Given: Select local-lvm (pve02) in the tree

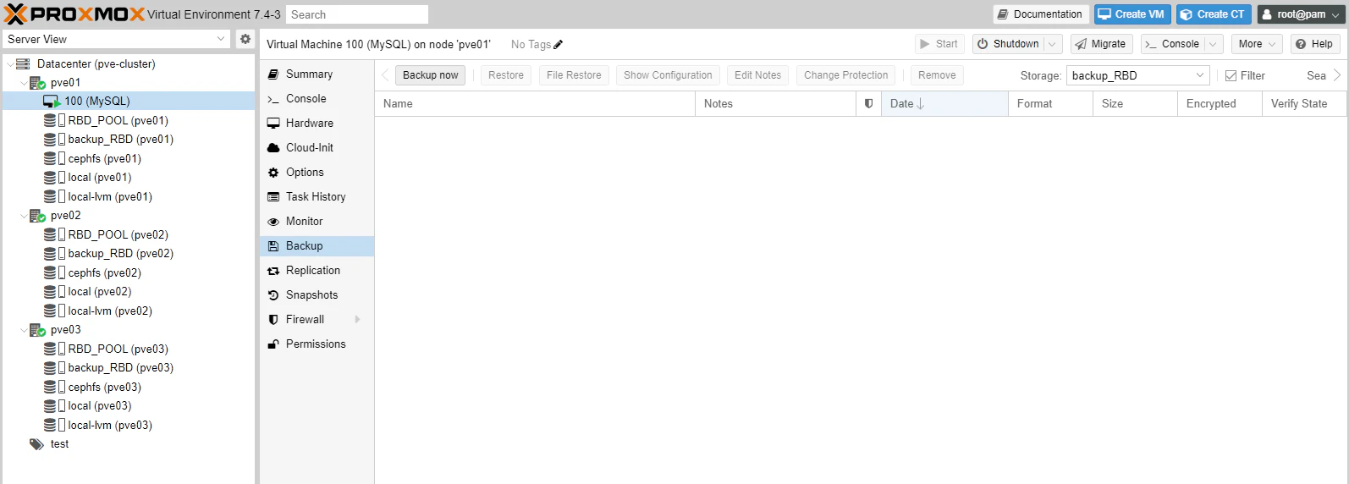Looking at the screenshot, I should point(110,311).
